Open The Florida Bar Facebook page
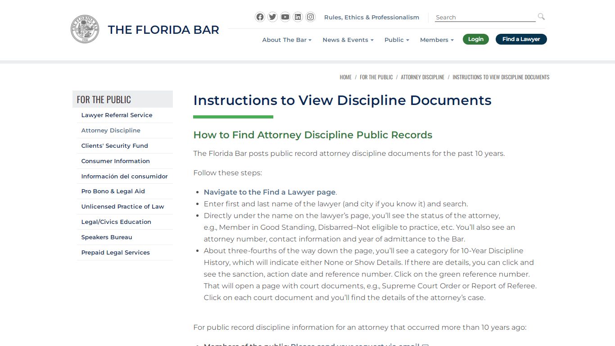Screen dimensions: 615x346 pos(260,17)
